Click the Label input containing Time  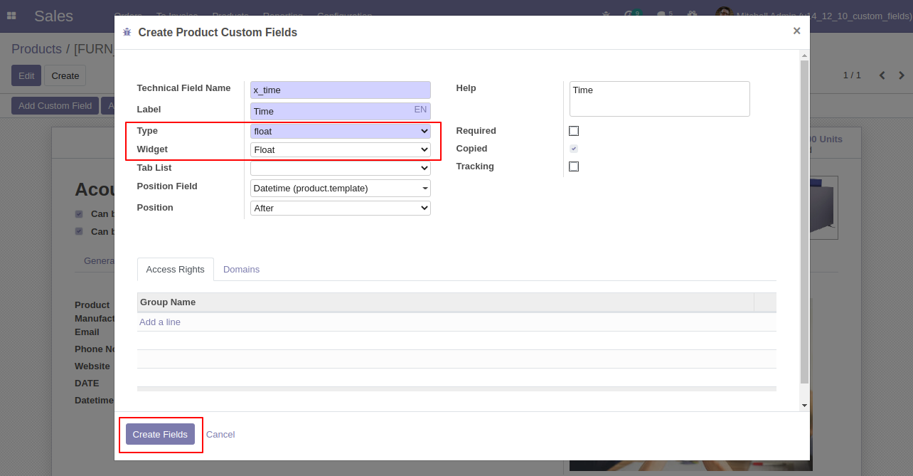(x=341, y=111)
